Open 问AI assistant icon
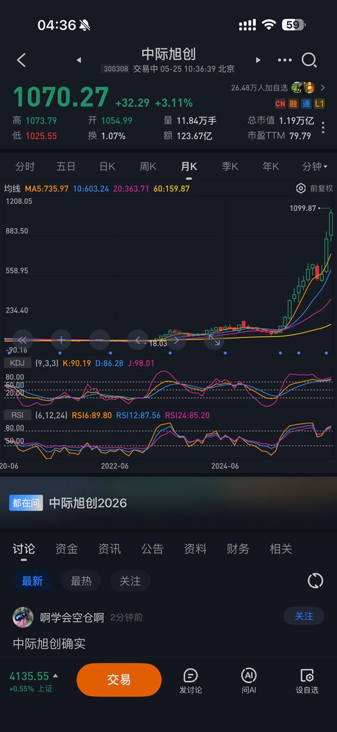337x732 pixels. click(x=248, y=681)
